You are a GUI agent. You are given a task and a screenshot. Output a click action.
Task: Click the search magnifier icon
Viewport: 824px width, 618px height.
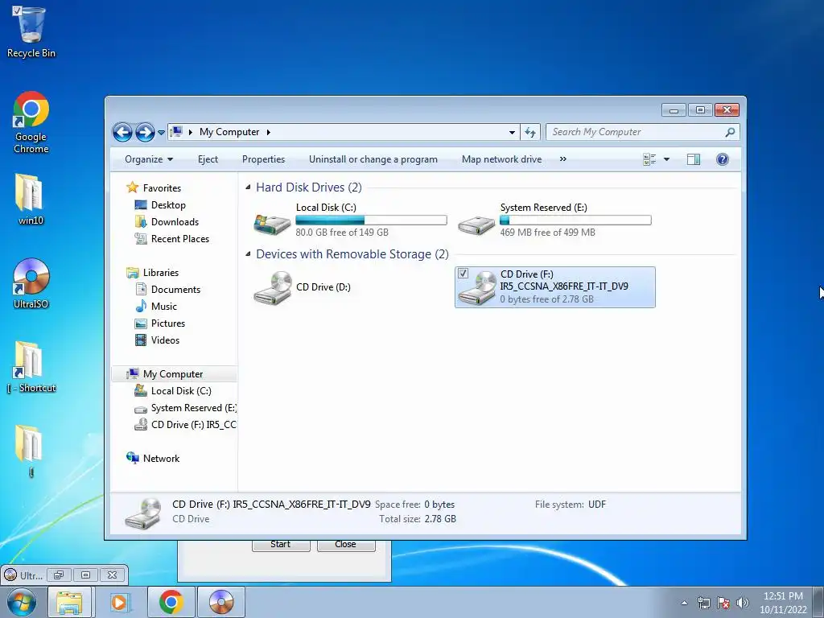click(x=730, y=132)
